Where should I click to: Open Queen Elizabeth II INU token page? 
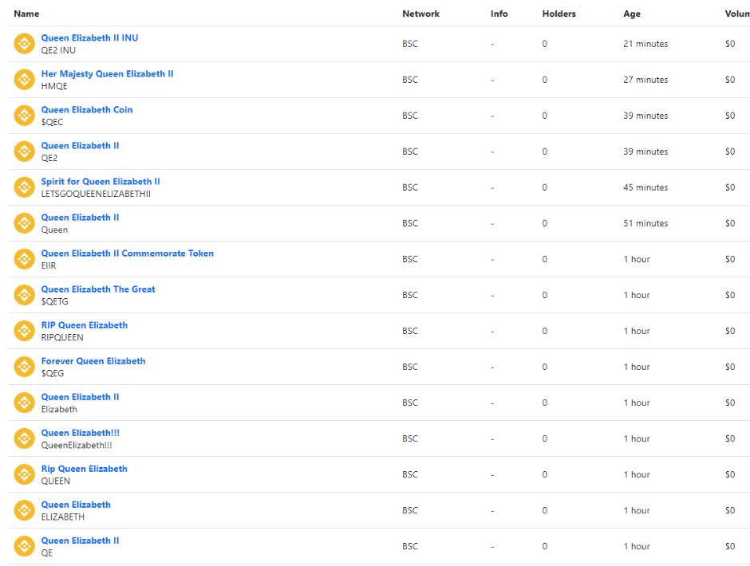point(89,37)
